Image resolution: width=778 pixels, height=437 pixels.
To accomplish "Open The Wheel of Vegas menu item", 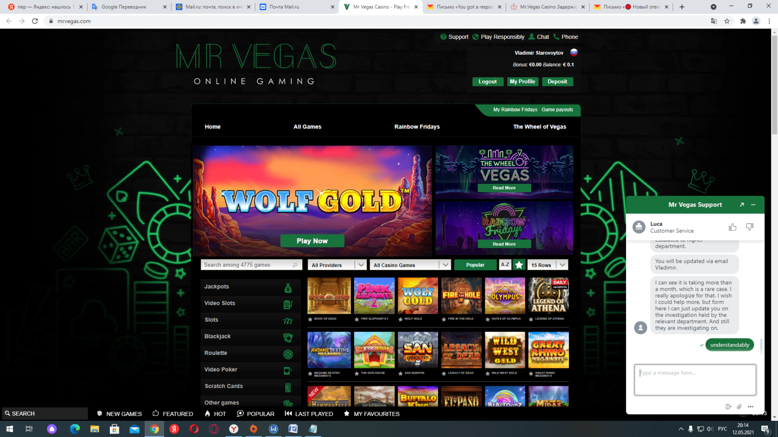I will tap(540, 127).
